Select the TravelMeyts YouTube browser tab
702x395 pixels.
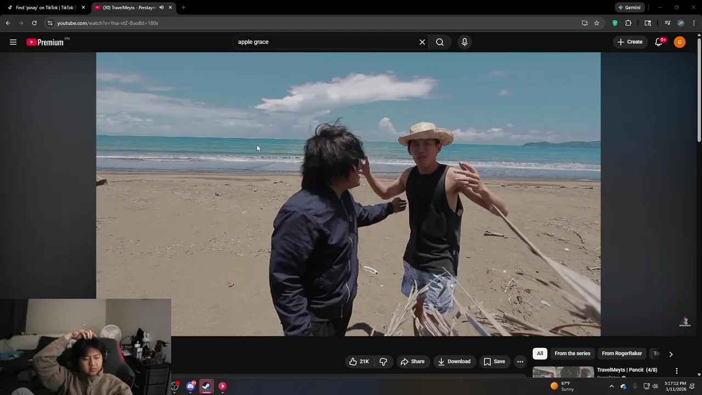click(x=129, y=8)
